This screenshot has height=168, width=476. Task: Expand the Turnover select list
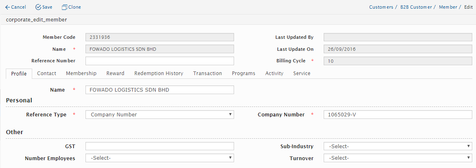398,158
